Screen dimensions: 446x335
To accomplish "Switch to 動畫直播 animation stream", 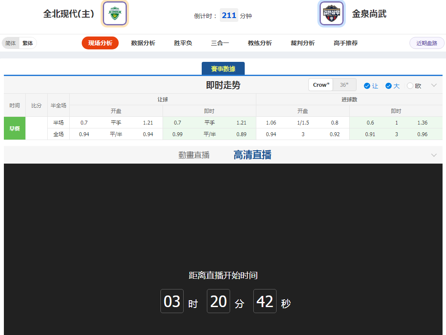I will [x=194, y=155].
